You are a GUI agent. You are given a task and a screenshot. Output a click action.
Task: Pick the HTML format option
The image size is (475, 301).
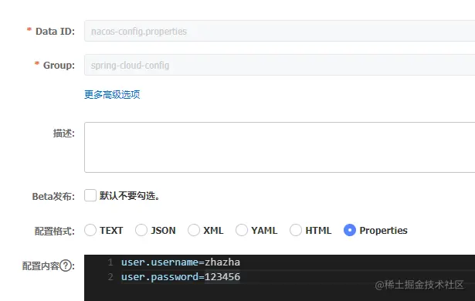coord(295,230)
